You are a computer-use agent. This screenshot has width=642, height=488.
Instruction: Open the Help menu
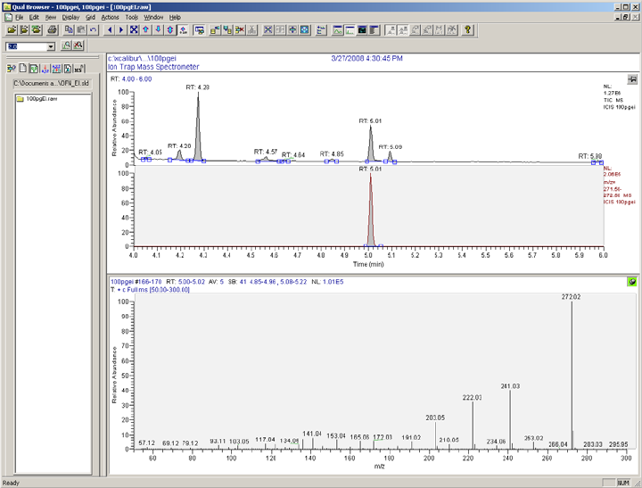(175, 17)
